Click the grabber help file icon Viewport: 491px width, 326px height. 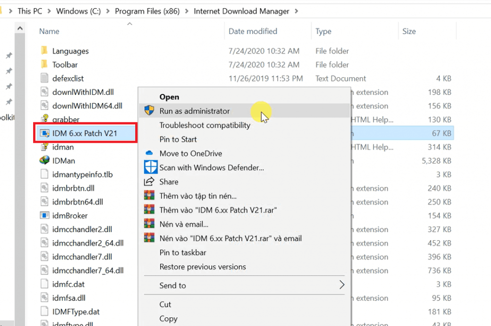45,119
